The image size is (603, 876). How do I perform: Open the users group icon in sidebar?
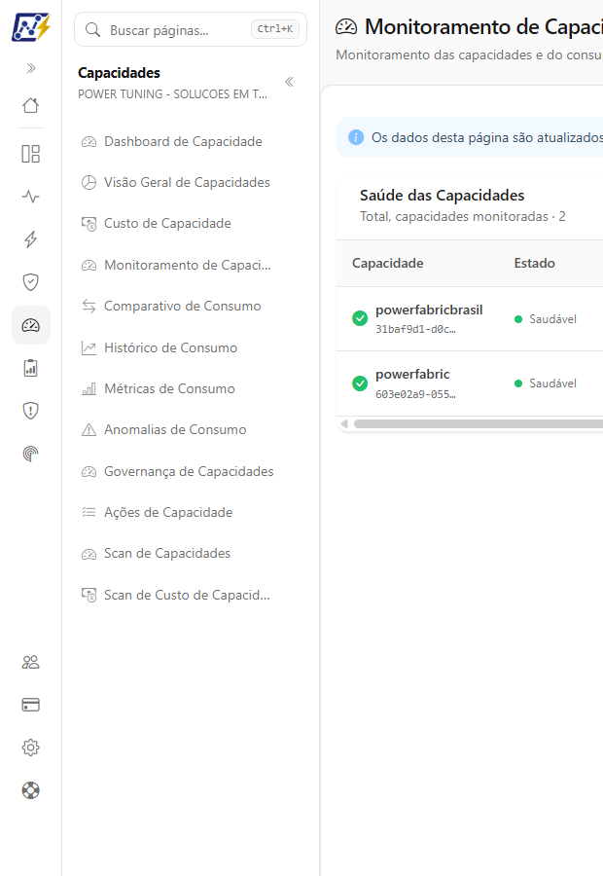[31, 662]
